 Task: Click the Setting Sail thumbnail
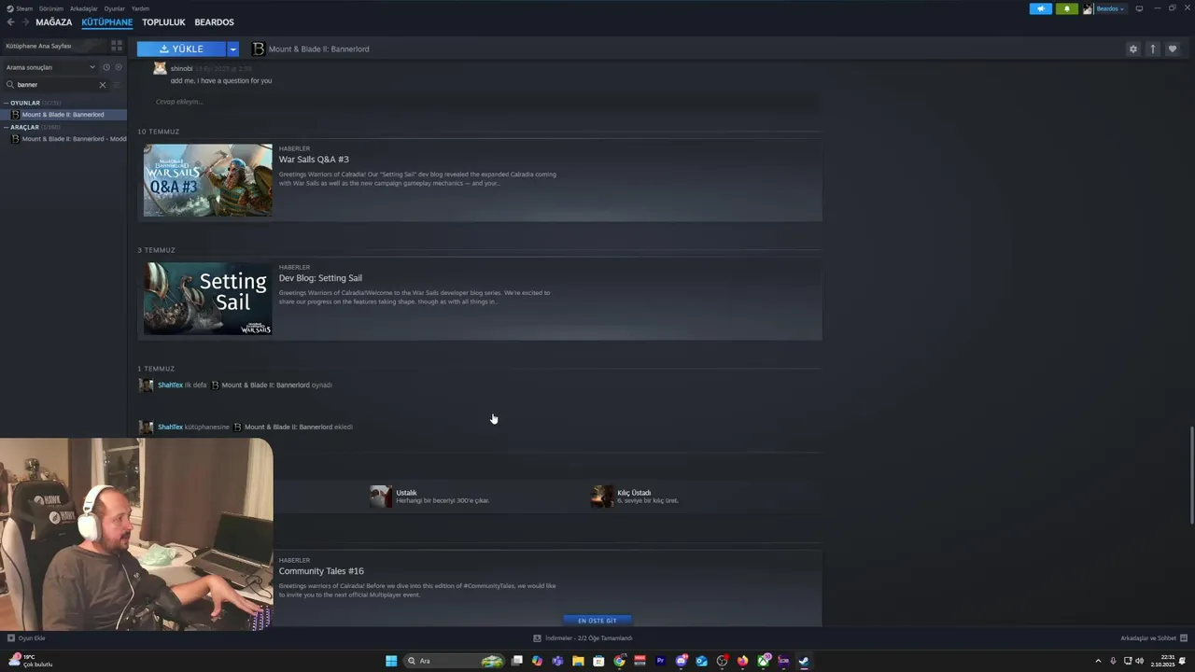pos(207,299)
